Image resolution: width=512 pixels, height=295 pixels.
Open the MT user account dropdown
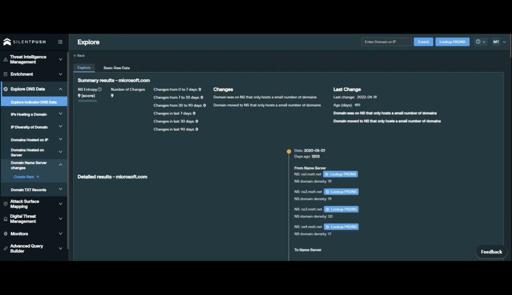click(x=499, y=42)
